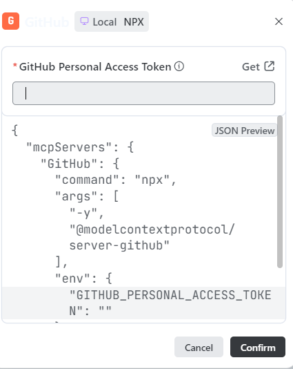Click the "@modelcontextprotocol/ server-github" argument text
The width and height of the screenshot is (293, 369).
[152, 238]
